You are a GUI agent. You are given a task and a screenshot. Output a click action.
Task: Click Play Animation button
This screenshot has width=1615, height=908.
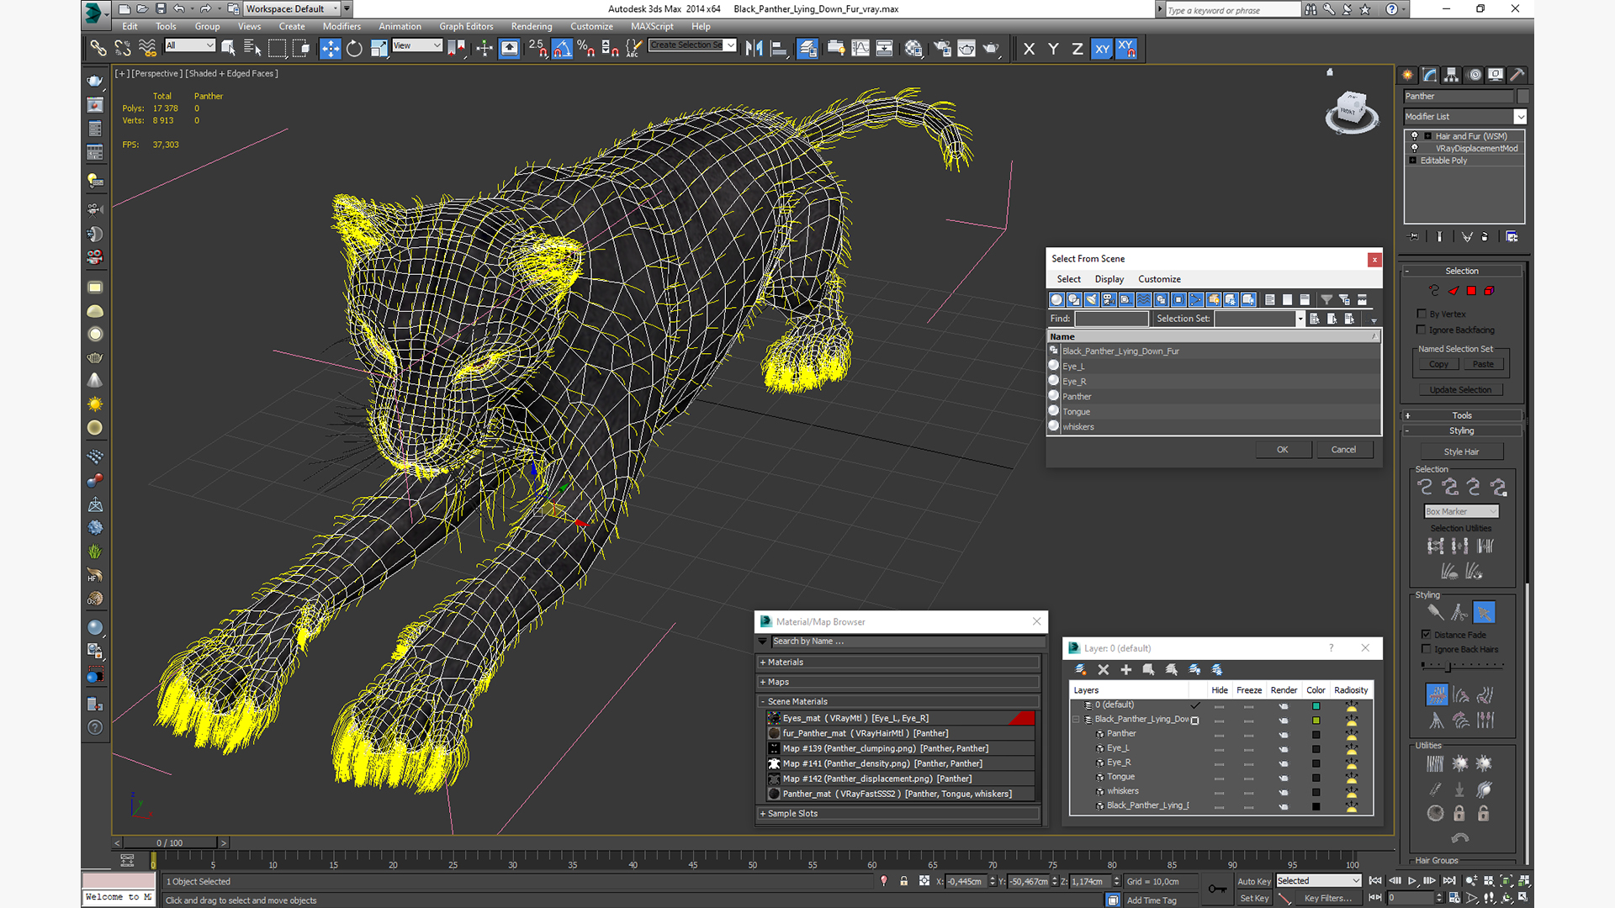[1412, 881]
